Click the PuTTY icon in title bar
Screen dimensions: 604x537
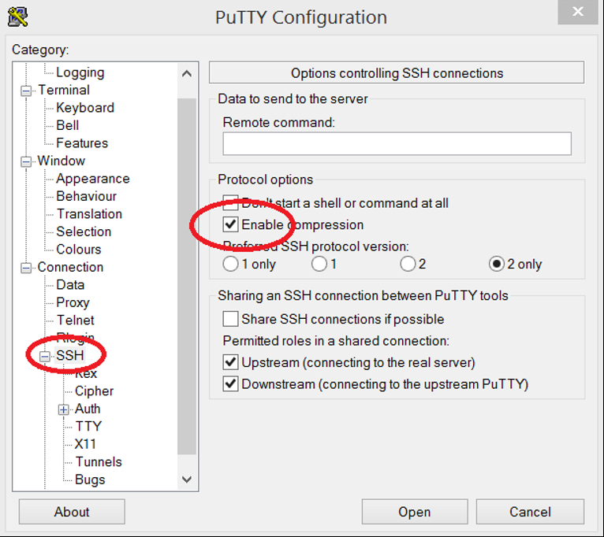click(17, 17)
